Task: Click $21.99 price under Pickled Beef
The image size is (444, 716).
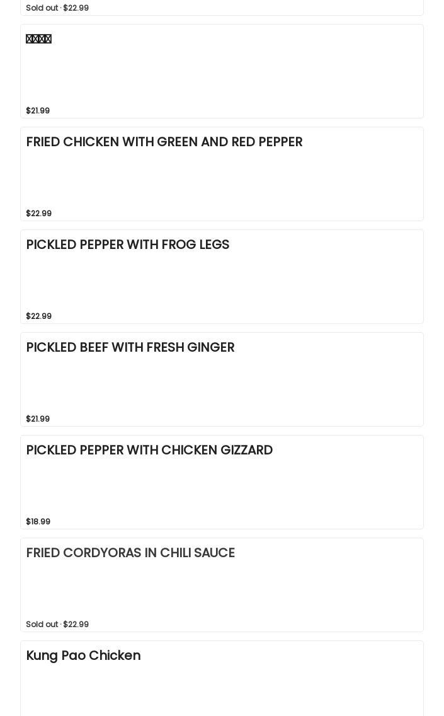Action: click(x=38, y=419)
